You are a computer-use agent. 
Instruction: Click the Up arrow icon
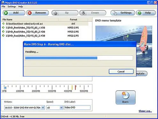(56, 13)
